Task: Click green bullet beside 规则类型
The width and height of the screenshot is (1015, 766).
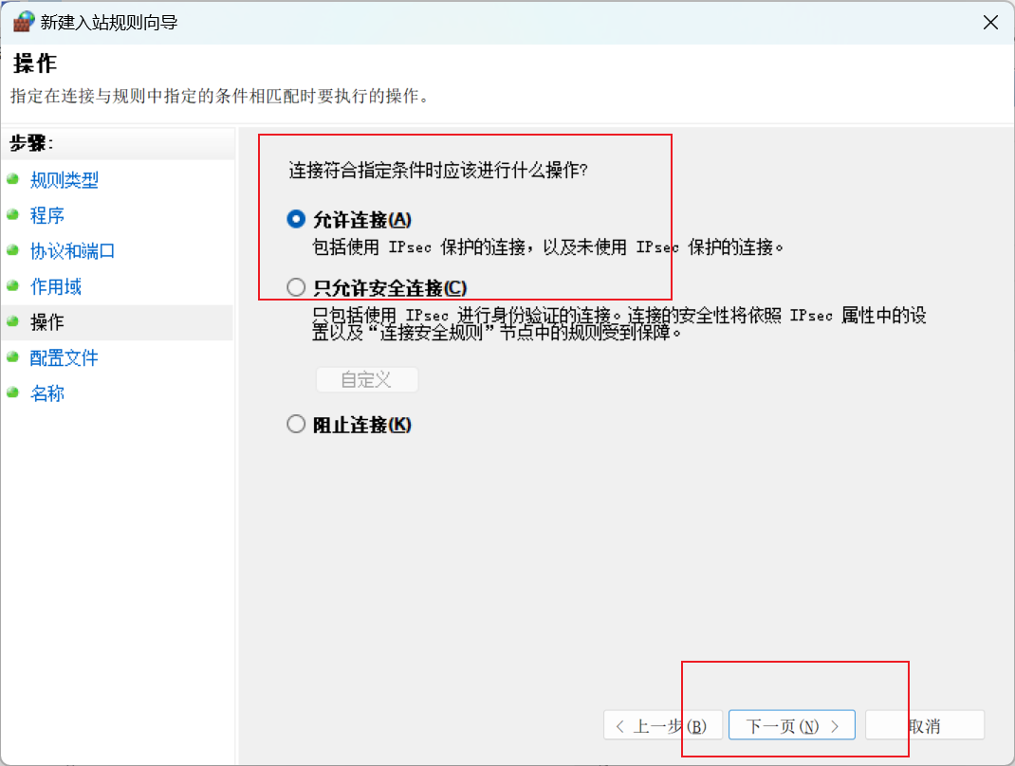Action: [x=13, y=179]
